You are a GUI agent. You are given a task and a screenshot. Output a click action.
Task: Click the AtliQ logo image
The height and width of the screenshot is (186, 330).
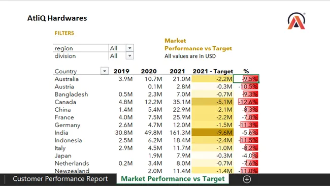(x=296, y=21)
